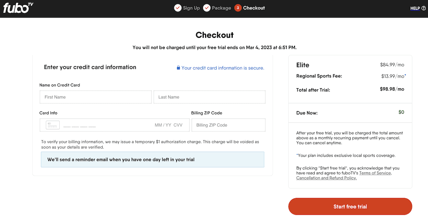Open the HELP link
The image size is (428, 220).
[x=415, y=8]
